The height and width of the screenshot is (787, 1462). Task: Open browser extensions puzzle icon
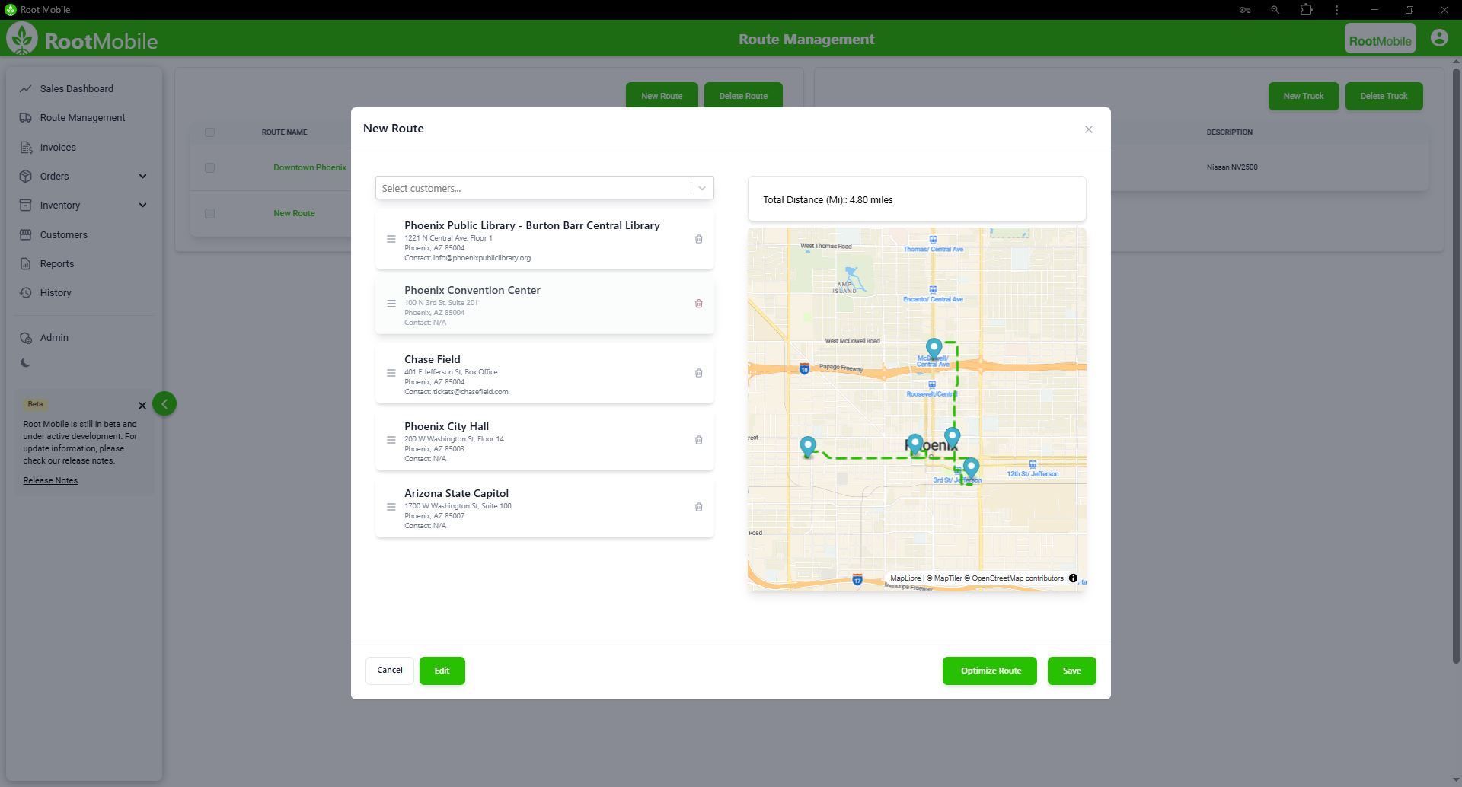click(x=1306, y=10)
